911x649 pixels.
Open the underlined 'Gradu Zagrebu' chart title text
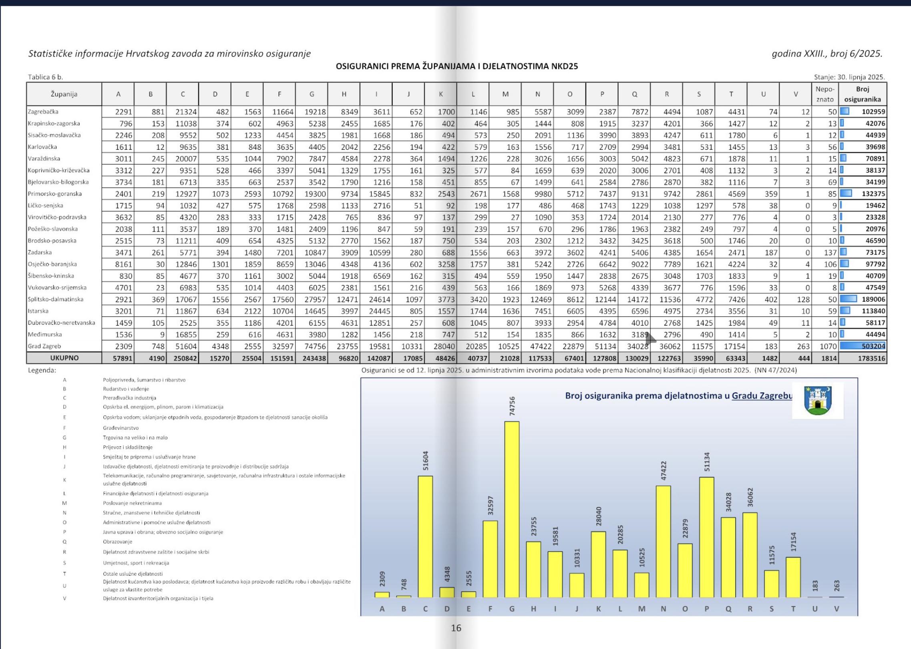pos(762,396)
